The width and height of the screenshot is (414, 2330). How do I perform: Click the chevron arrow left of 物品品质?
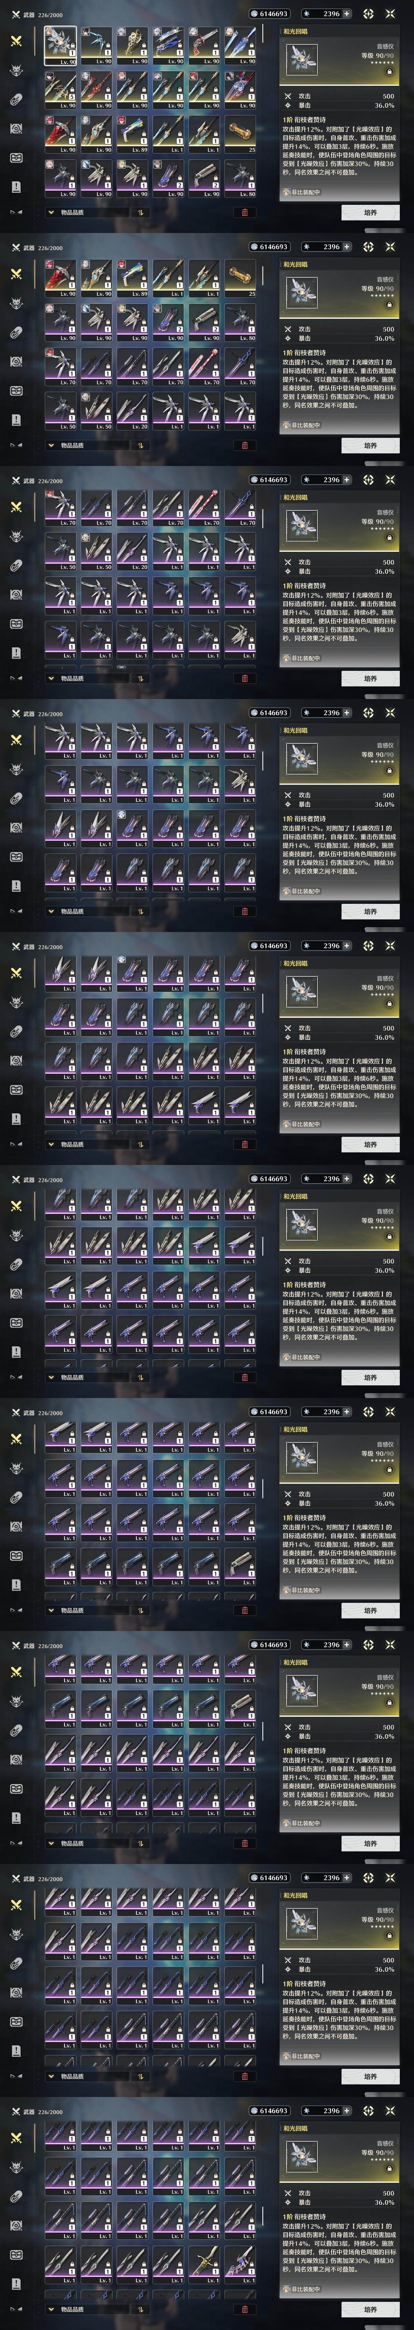click(51, 213)
